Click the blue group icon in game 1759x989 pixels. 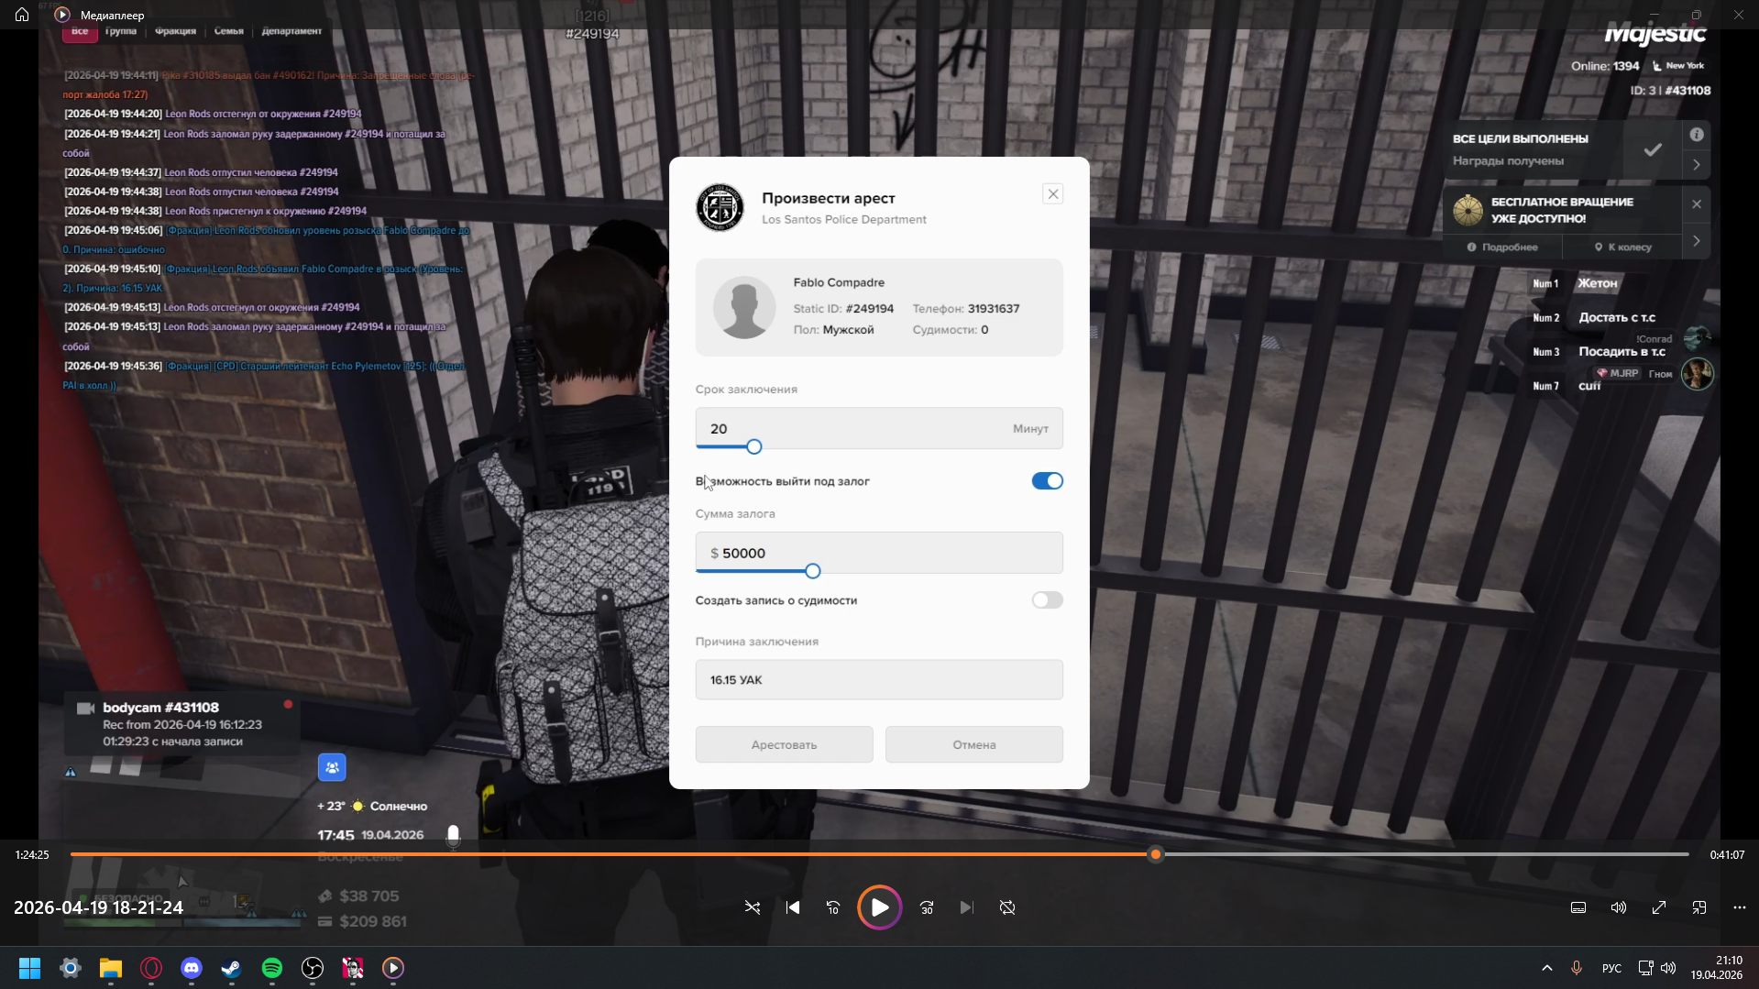pos(332,767)
